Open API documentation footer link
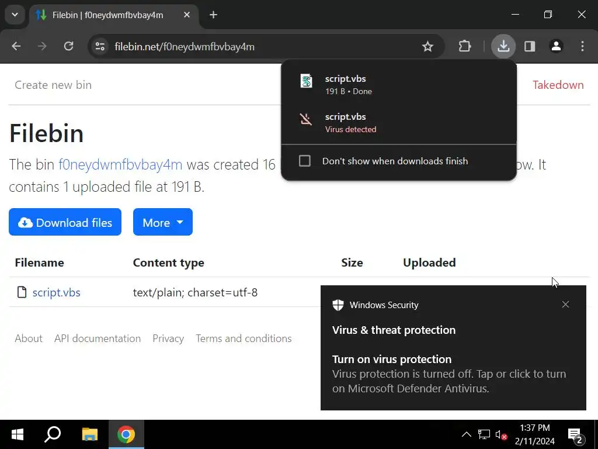Image resolution: width=598 pixels, height=449 pixels. 98,339
